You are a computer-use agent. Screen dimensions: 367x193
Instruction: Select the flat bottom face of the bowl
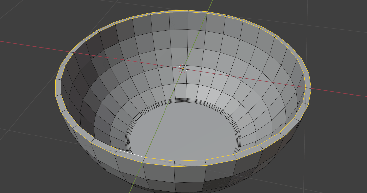(x=185, y=132)
